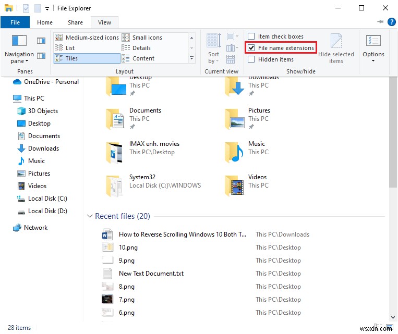This screenshot has width=398, height=334.
Task: Open the Options dropdown arrow
Action: (x=373, y=61)
